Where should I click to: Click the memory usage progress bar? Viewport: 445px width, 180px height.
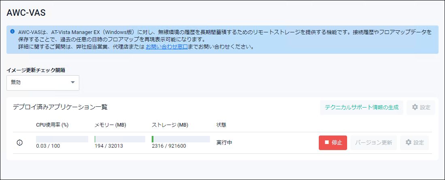click(x=120, y=139)
